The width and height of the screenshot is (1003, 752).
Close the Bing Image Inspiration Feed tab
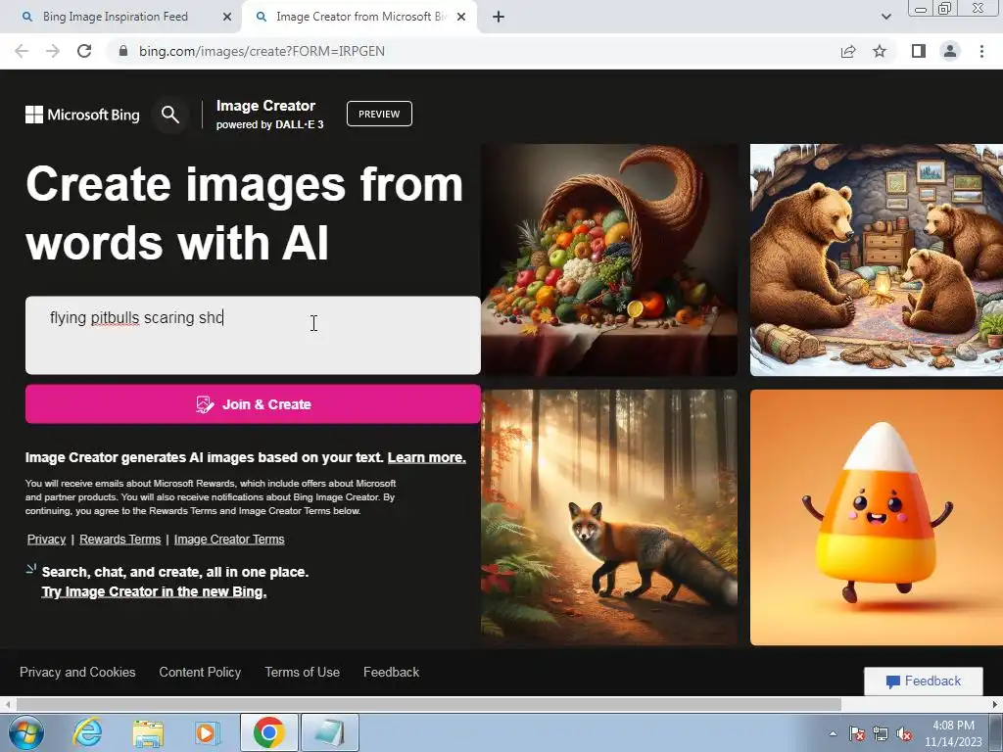[227, 17]
